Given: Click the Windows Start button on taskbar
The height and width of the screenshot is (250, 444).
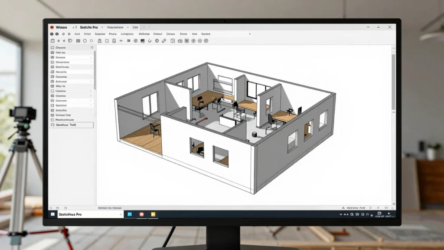Looking at the screenshot, I should click(x=52, y=214).
